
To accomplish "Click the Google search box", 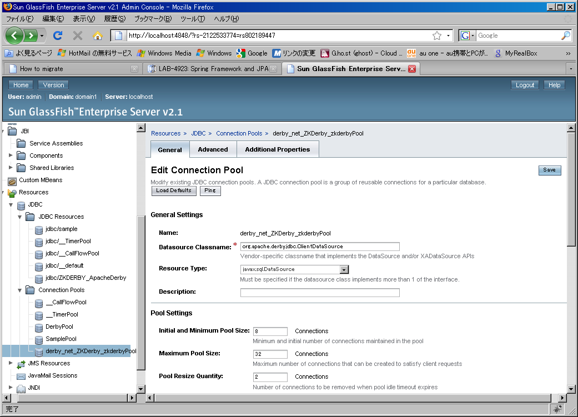I will pyautogui.click(x=518, y=36).
